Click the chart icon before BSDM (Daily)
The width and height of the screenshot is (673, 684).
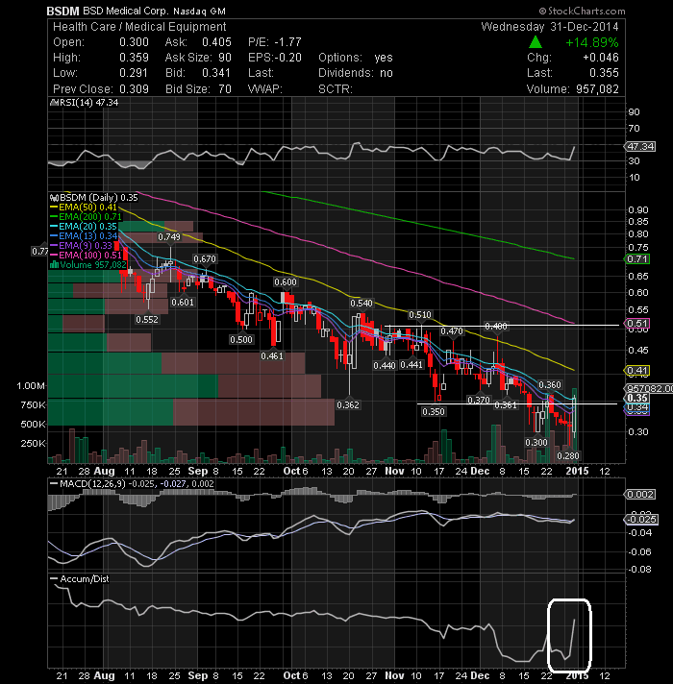(x=54, y=198)
